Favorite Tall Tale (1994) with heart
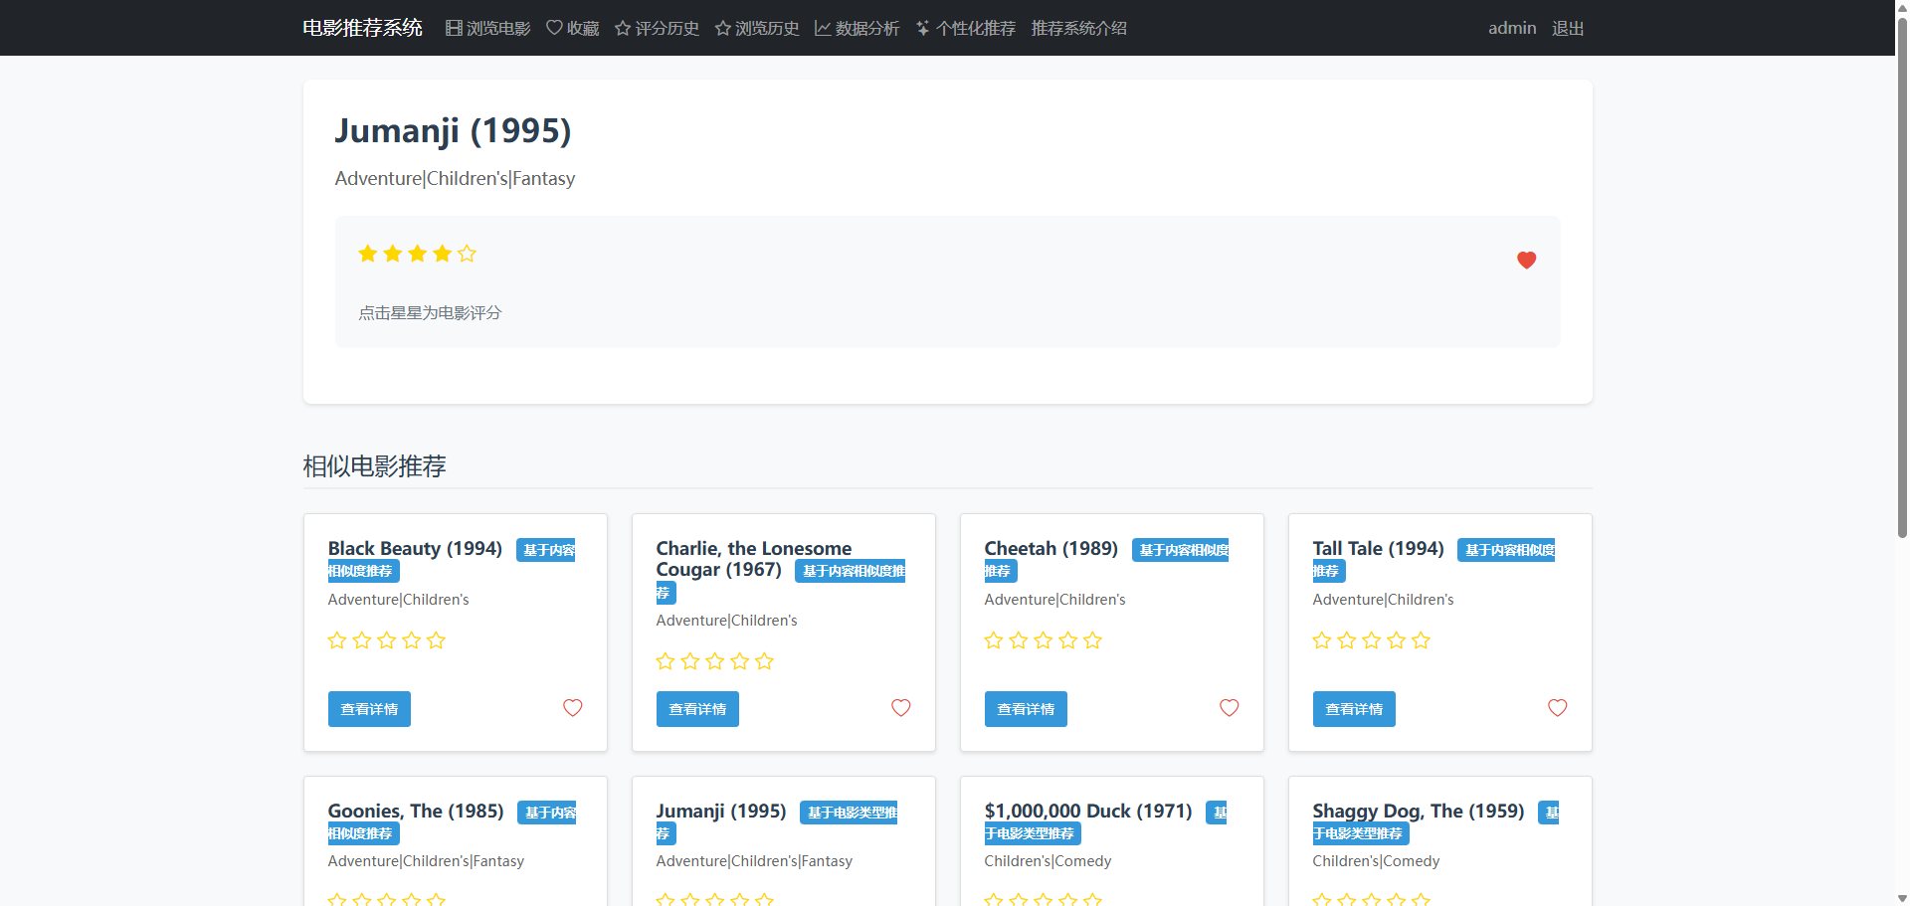This screenshot has width=1910, height=906. pos(1558,708)
